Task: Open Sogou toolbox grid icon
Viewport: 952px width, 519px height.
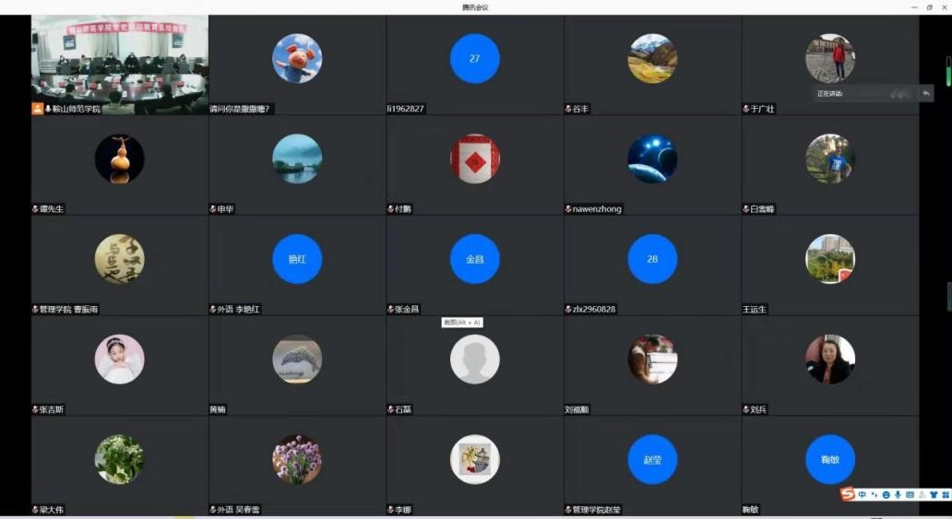Action: click(945, 495)
